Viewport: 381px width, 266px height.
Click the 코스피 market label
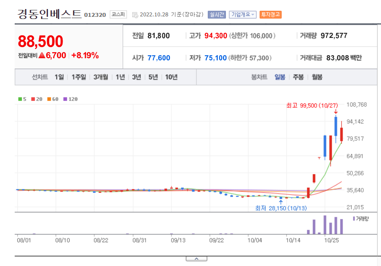pos(118,15)
